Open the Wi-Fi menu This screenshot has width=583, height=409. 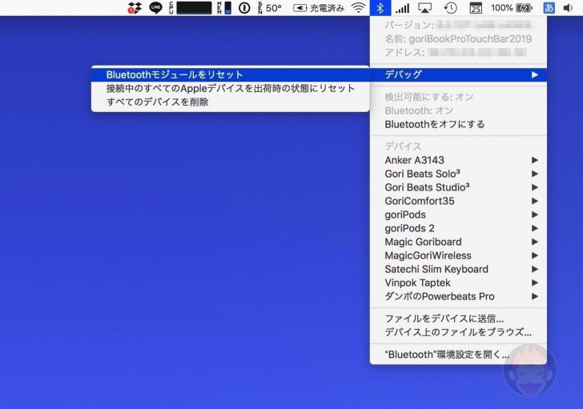pyautogui.click(x=359, y=8)
